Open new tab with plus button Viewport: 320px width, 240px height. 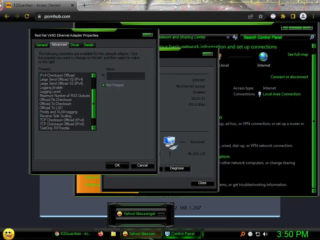pyautogui.click(x=84, y=5)
